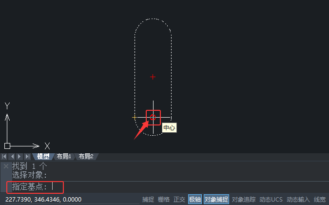Close the command line panel
This screenshot has width=329, height=205.
6,166
